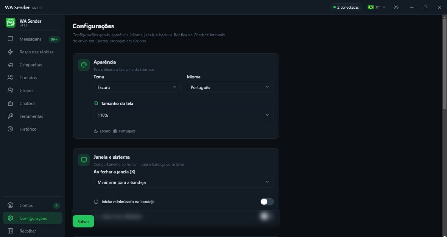Expand the Idioma dropdown showing Português
Viewport: 447px width, 237px height.
point(230,87)
